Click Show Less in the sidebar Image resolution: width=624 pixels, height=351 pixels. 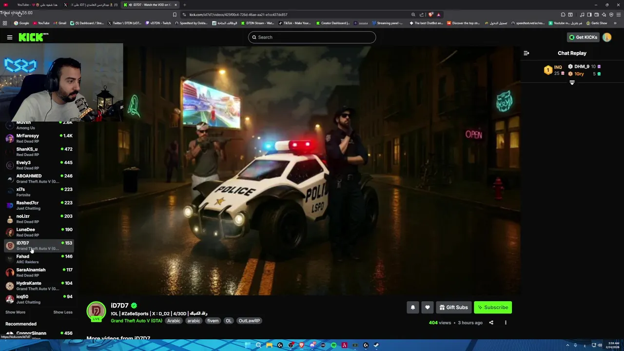pos(63,312)
